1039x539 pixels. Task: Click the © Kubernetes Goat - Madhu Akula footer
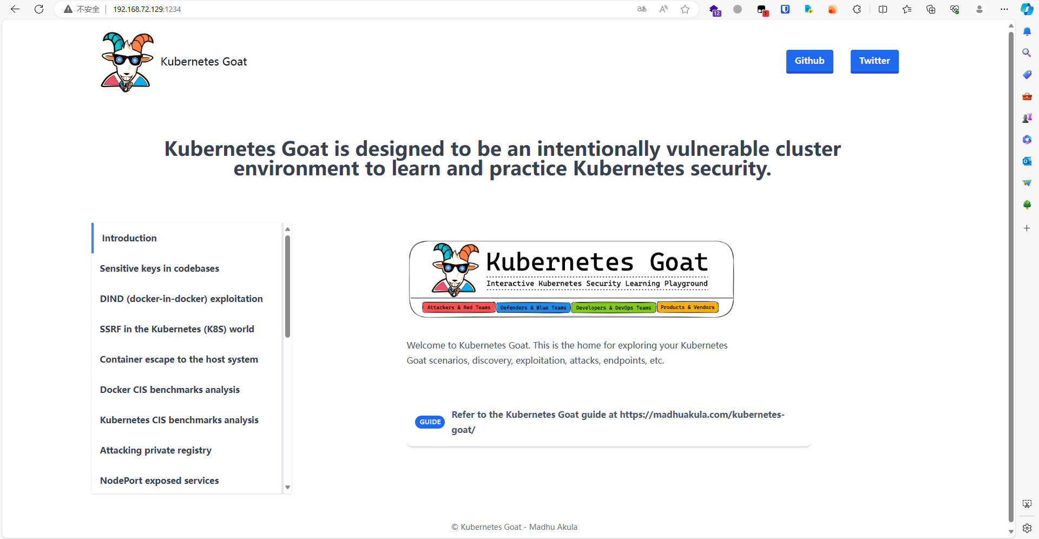tap(515, 527)
